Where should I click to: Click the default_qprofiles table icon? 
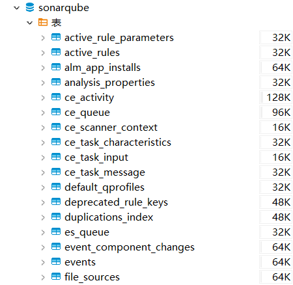pyautogui.click(x=56, y=187)
